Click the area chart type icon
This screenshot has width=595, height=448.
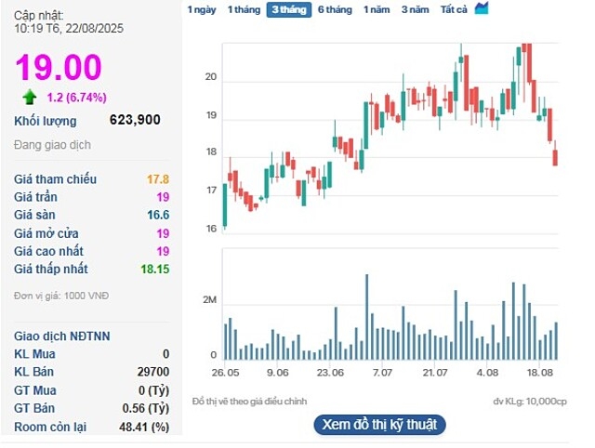coord(481,8)
